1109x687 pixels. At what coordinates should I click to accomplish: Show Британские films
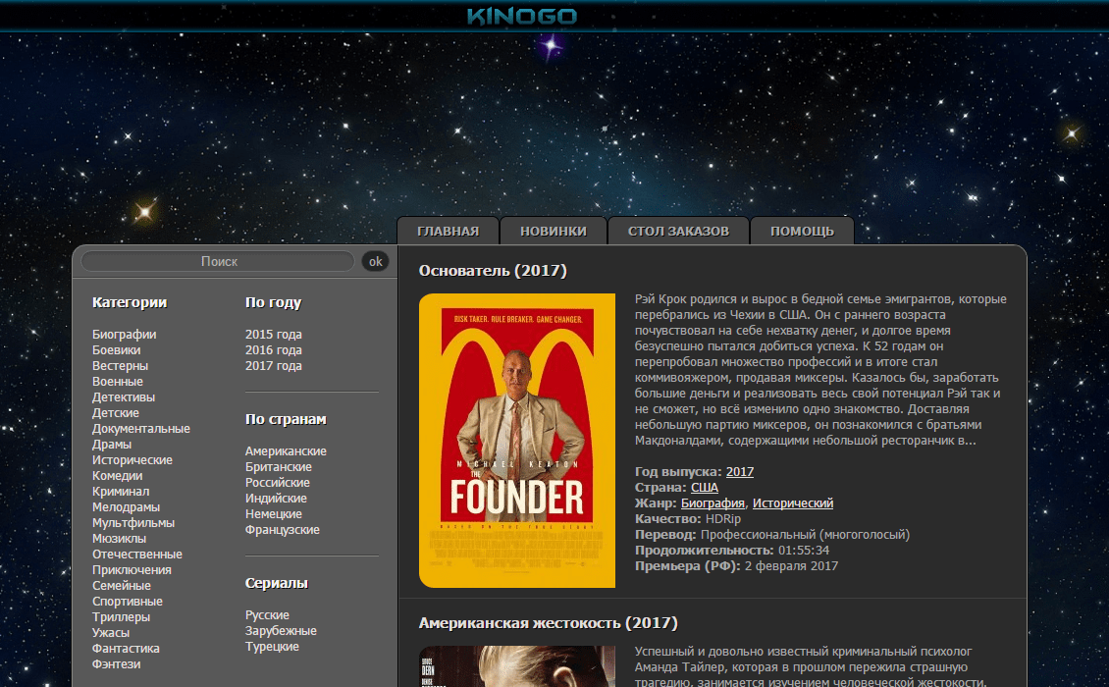click(x=279, y=466)
